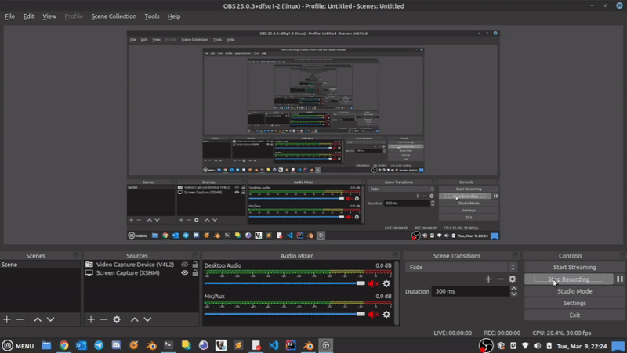Open volume control in system tray
Screen dimensions: 627x353
tap(537, 346)
